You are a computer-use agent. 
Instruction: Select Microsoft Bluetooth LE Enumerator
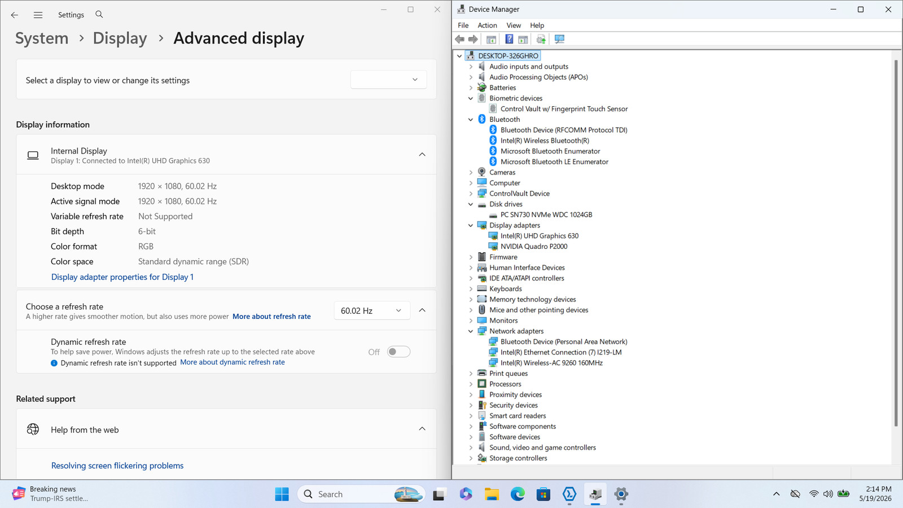coord(554,161)
